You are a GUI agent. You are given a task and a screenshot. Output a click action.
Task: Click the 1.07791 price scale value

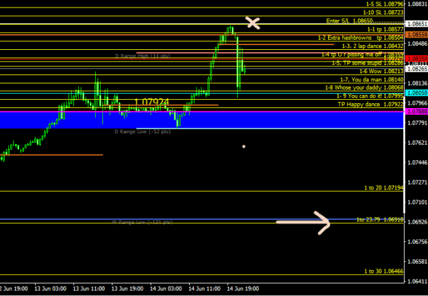[417, 123]
